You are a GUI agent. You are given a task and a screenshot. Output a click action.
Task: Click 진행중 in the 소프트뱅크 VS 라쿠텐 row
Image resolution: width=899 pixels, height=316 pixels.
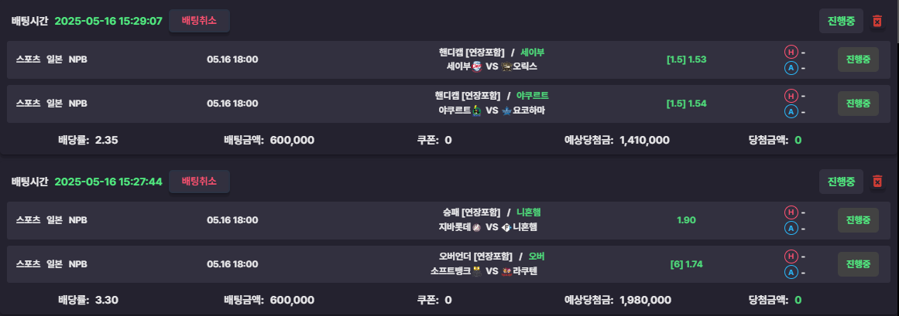858,264
